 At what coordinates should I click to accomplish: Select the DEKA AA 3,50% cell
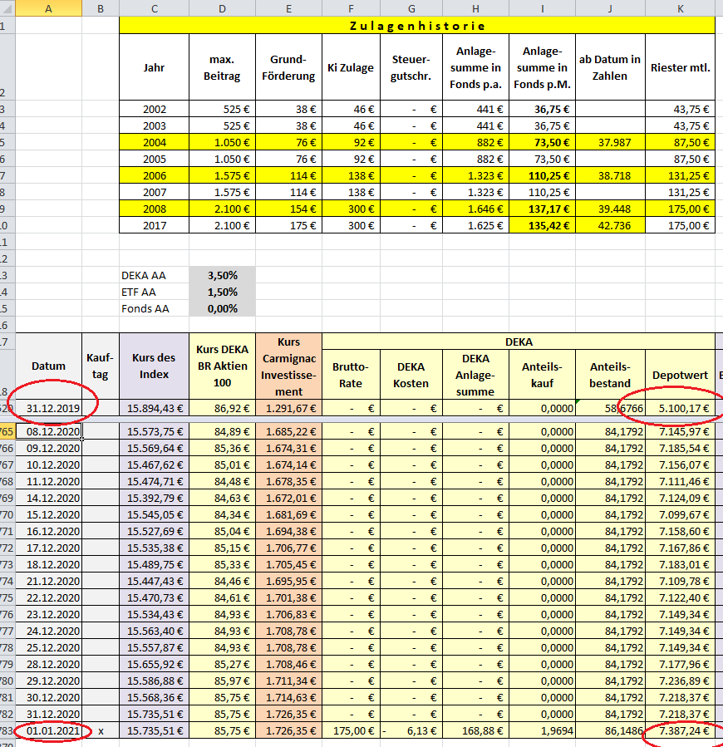tap(222, 275)
